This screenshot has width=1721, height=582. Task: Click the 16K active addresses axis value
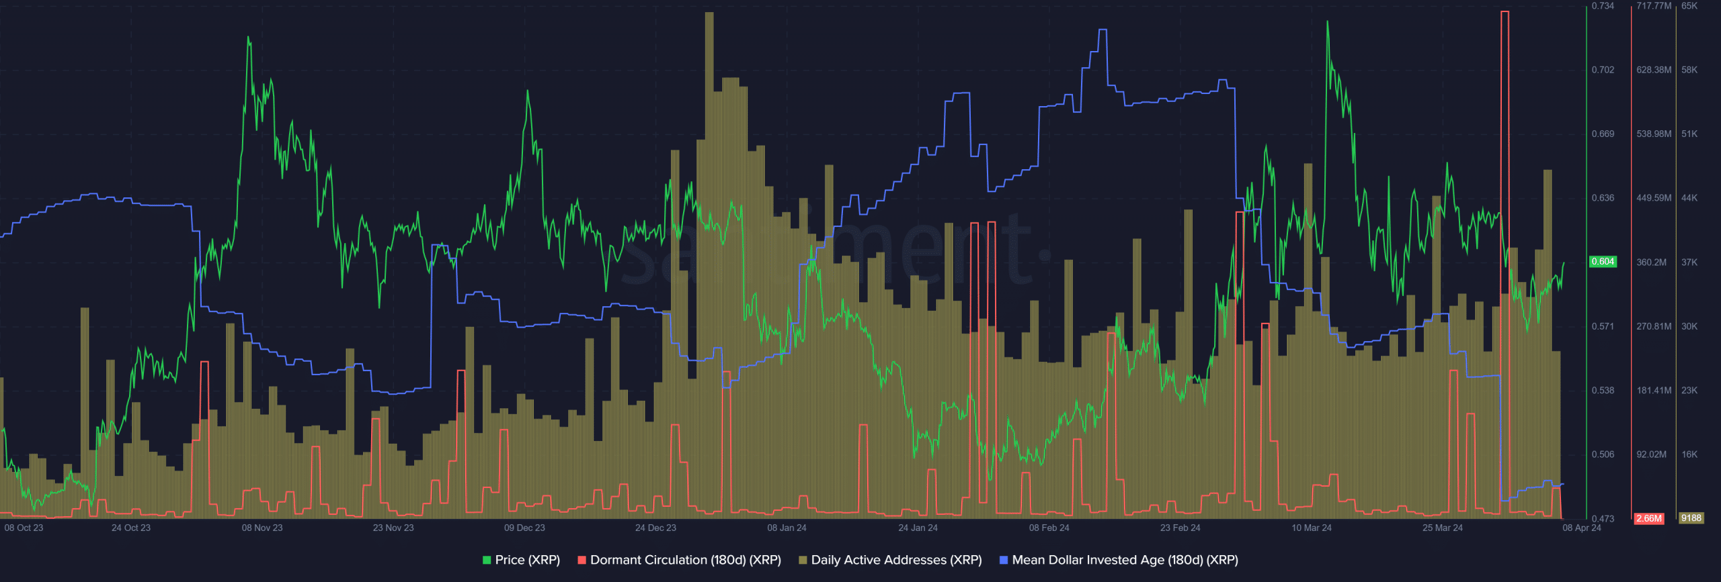pos(1689,454)
